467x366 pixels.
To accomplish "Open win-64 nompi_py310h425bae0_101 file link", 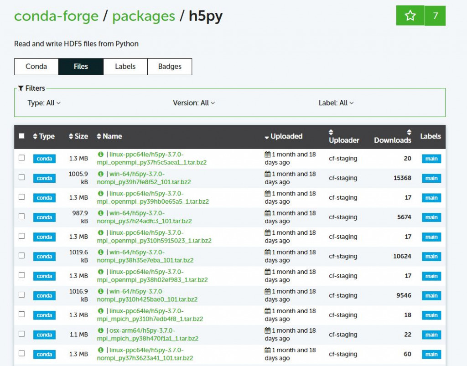I will click(x=147, y=295).
